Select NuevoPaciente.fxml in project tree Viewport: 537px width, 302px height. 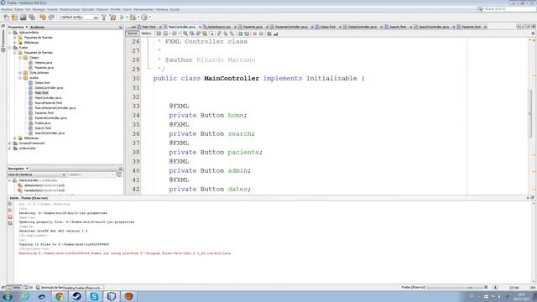(48, 102)
